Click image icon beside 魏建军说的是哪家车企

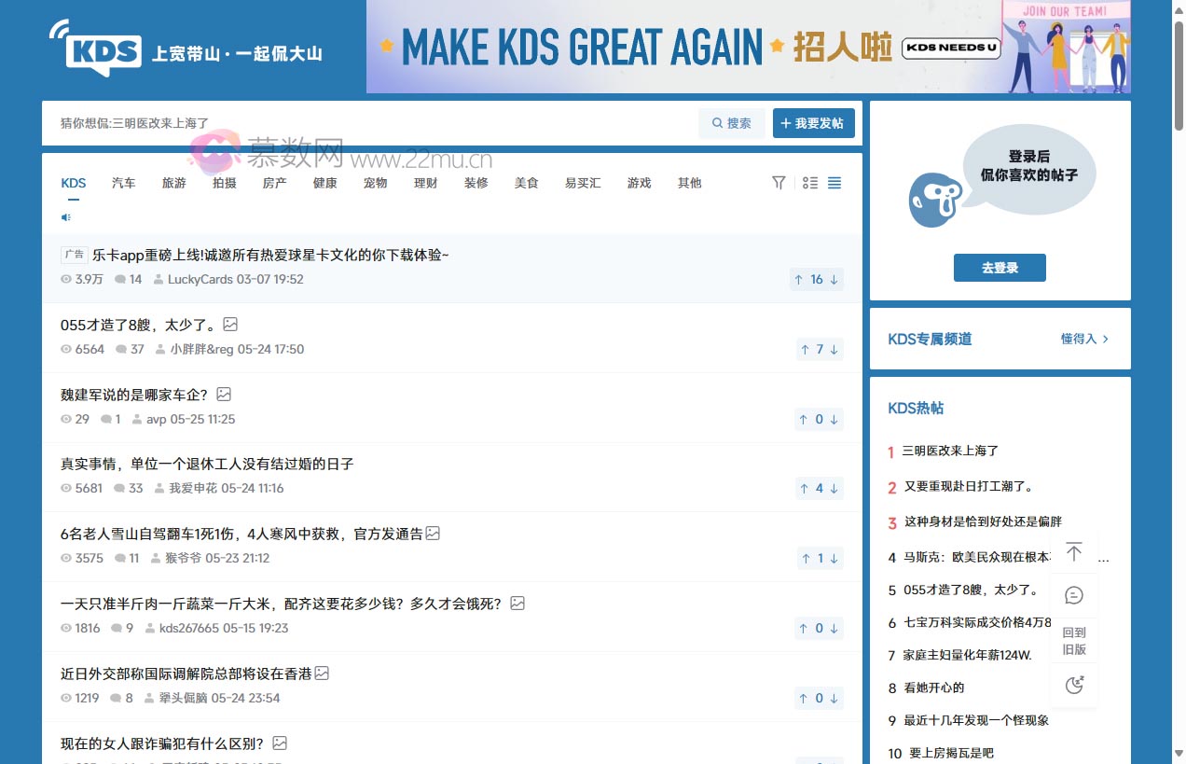(224, 395)
